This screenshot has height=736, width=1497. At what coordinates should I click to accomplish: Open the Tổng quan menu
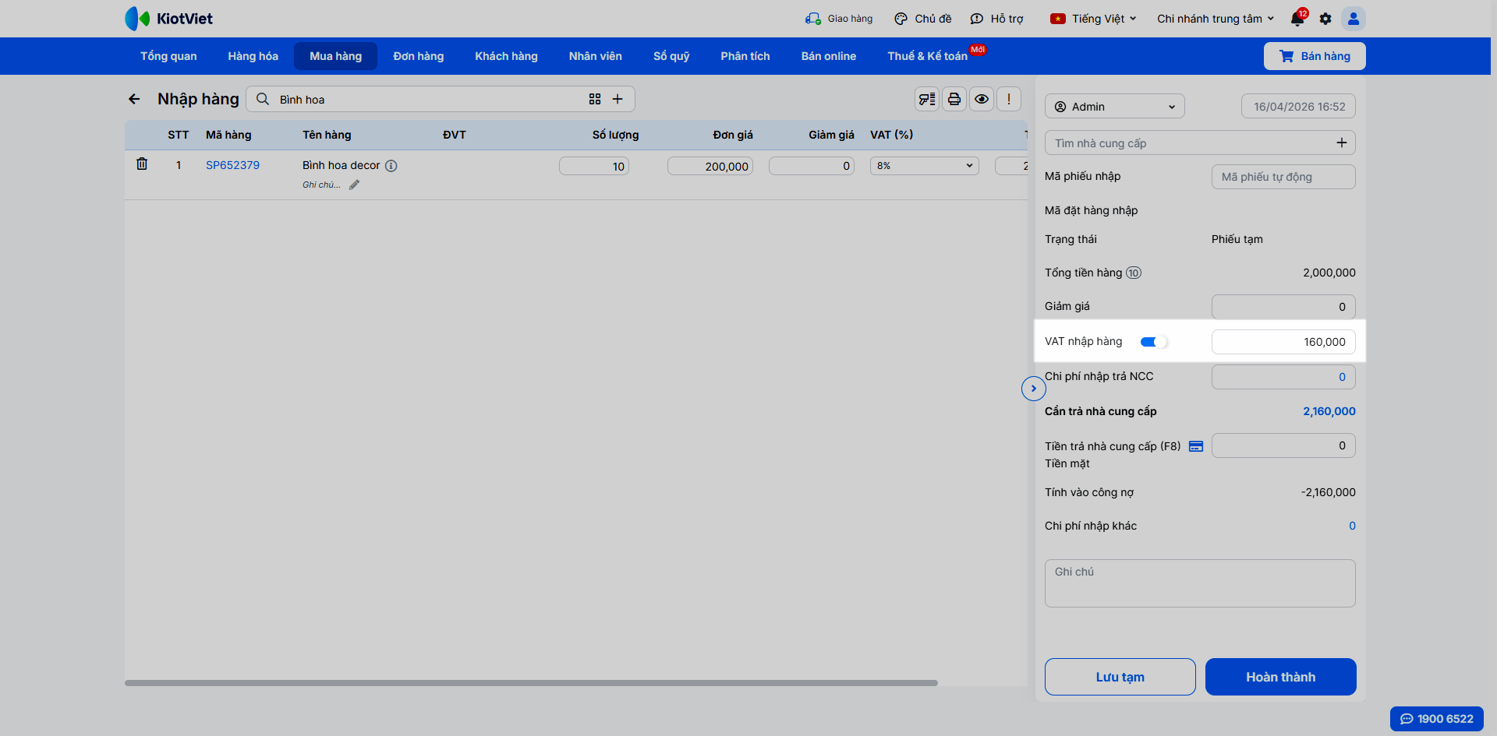168,56
